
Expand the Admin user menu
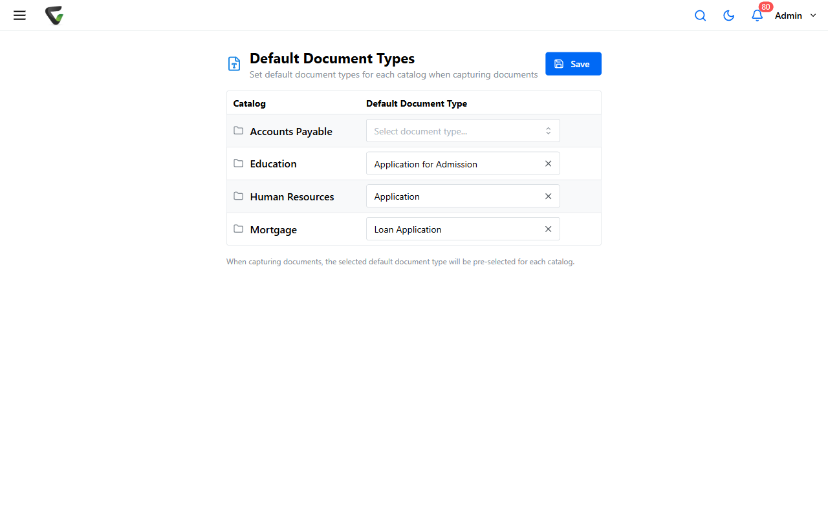[796, 16]
